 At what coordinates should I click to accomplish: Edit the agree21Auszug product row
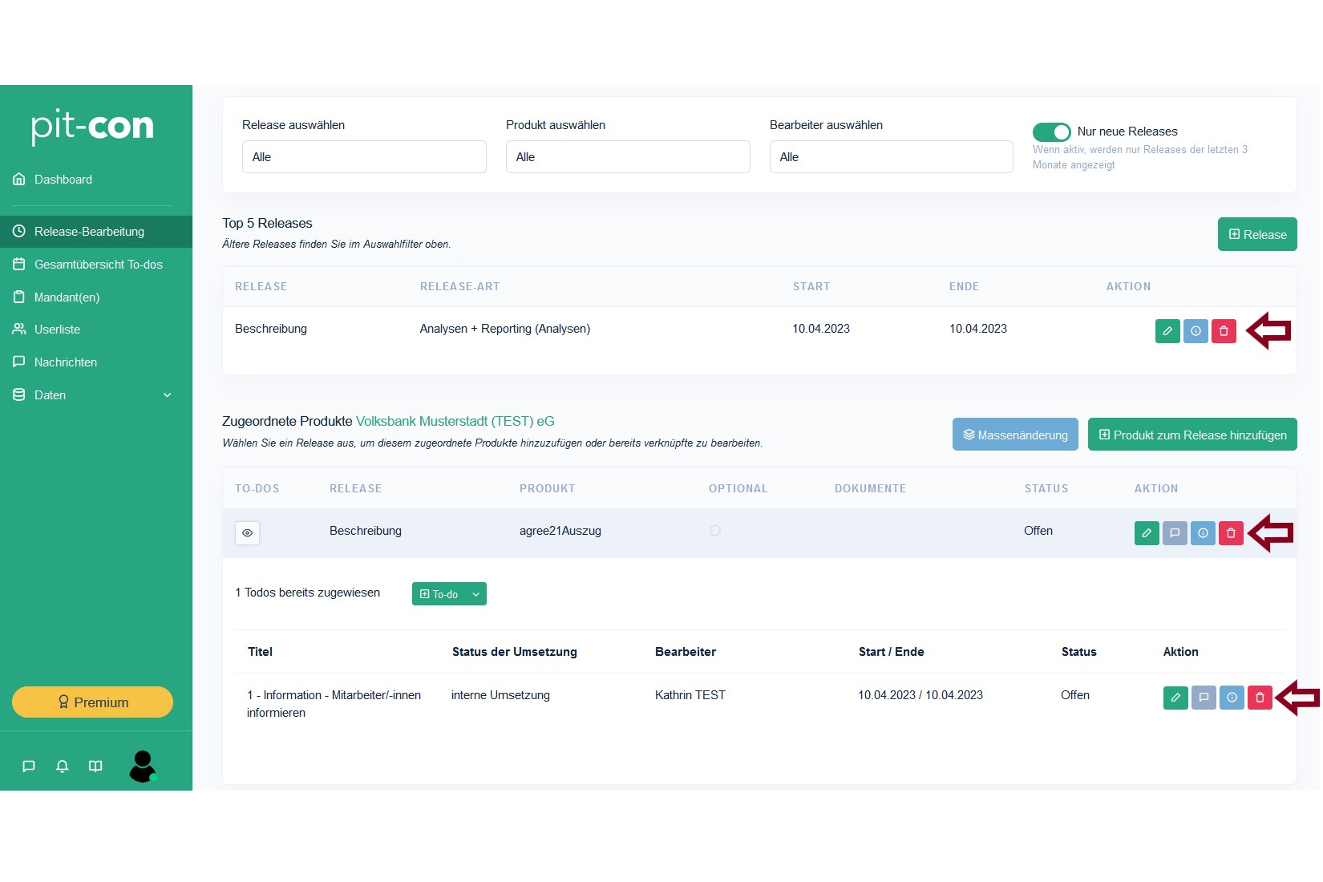[1147, 533]
